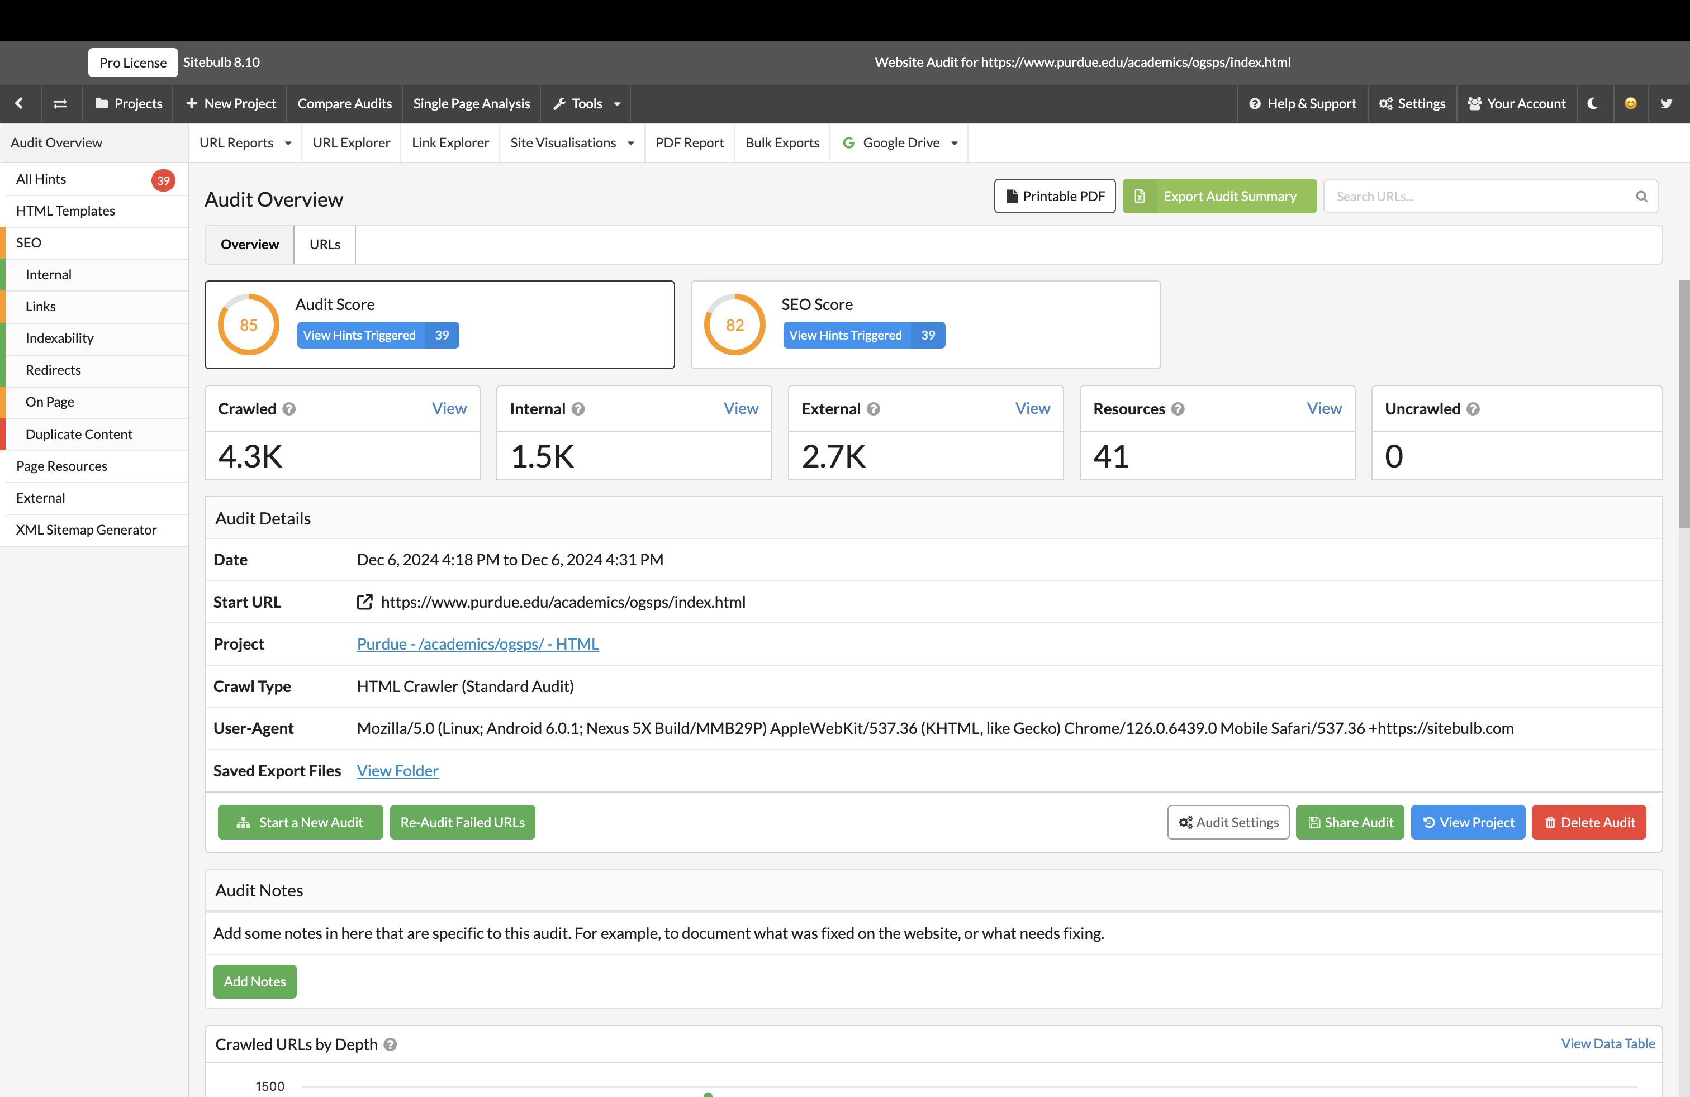Click the help icon next to Crawled
This screenshot has width=1690, height=1097.
tap(288, 409)
